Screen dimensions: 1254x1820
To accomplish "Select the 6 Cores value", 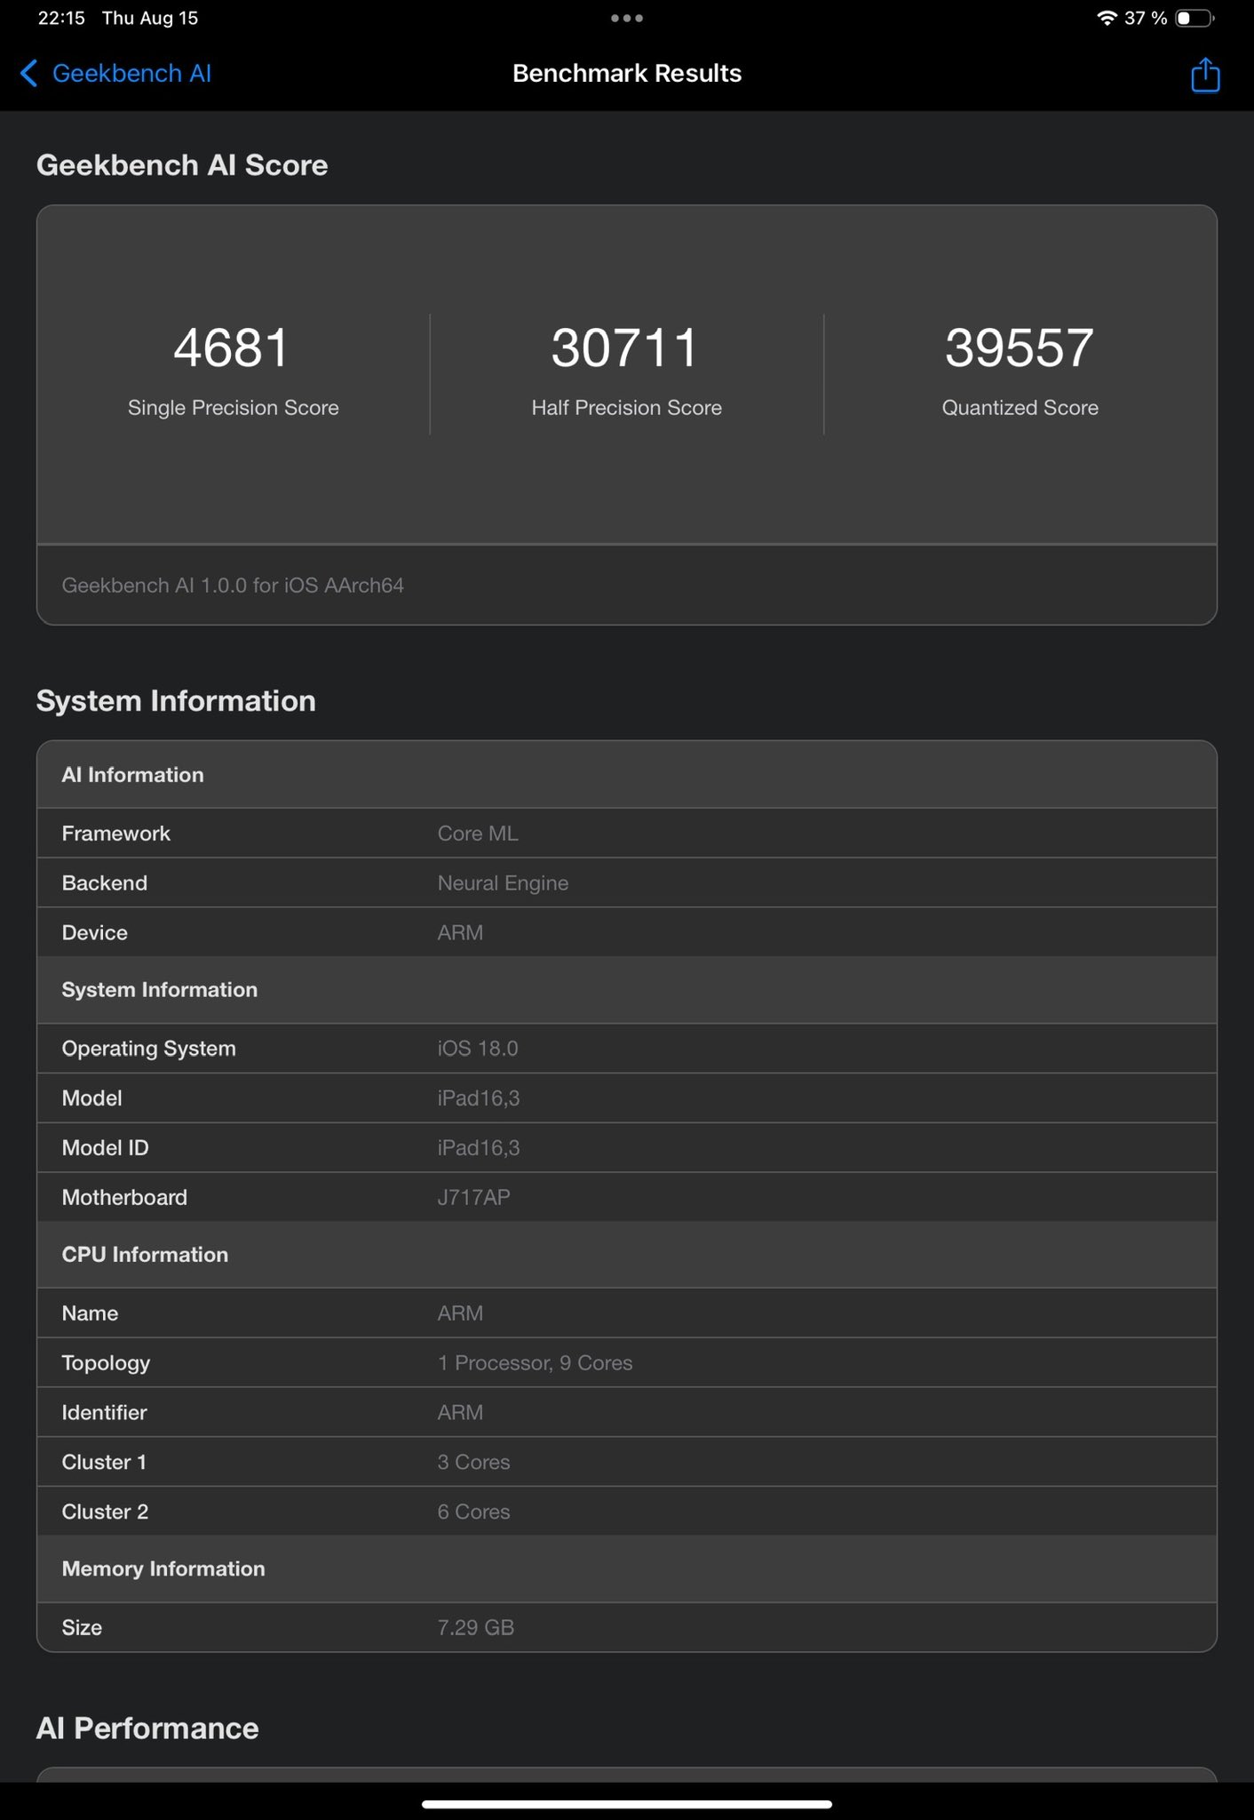I will click(x=473, y=1513).
